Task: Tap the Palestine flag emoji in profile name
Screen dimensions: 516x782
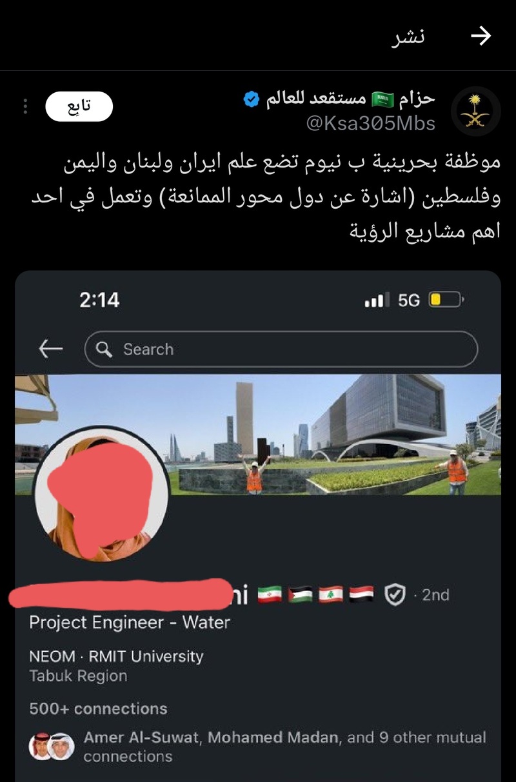Action: tap(300, 594)
